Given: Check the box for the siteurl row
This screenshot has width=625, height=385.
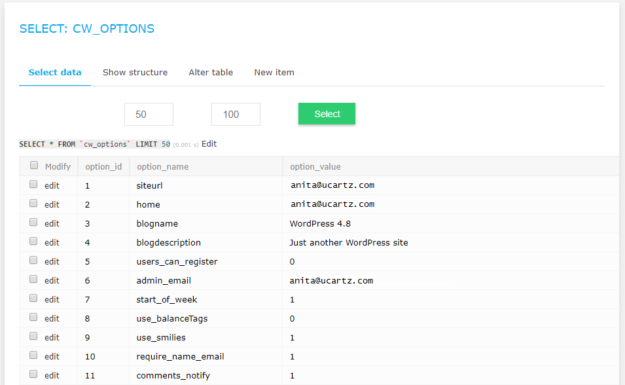Looking at the screenshot, I should pos(33,185).
